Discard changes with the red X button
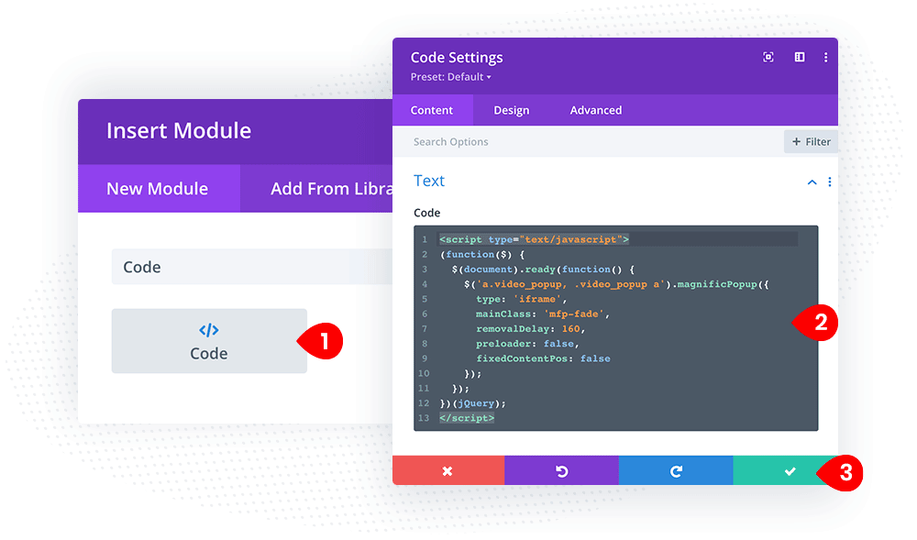 pyautogui.click(x=447, y=470)
